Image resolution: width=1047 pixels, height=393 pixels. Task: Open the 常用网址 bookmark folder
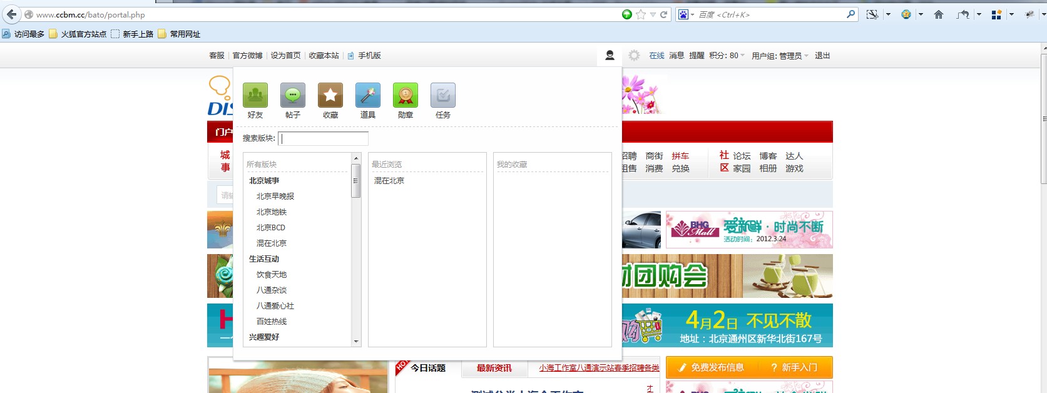coord(179,34)
